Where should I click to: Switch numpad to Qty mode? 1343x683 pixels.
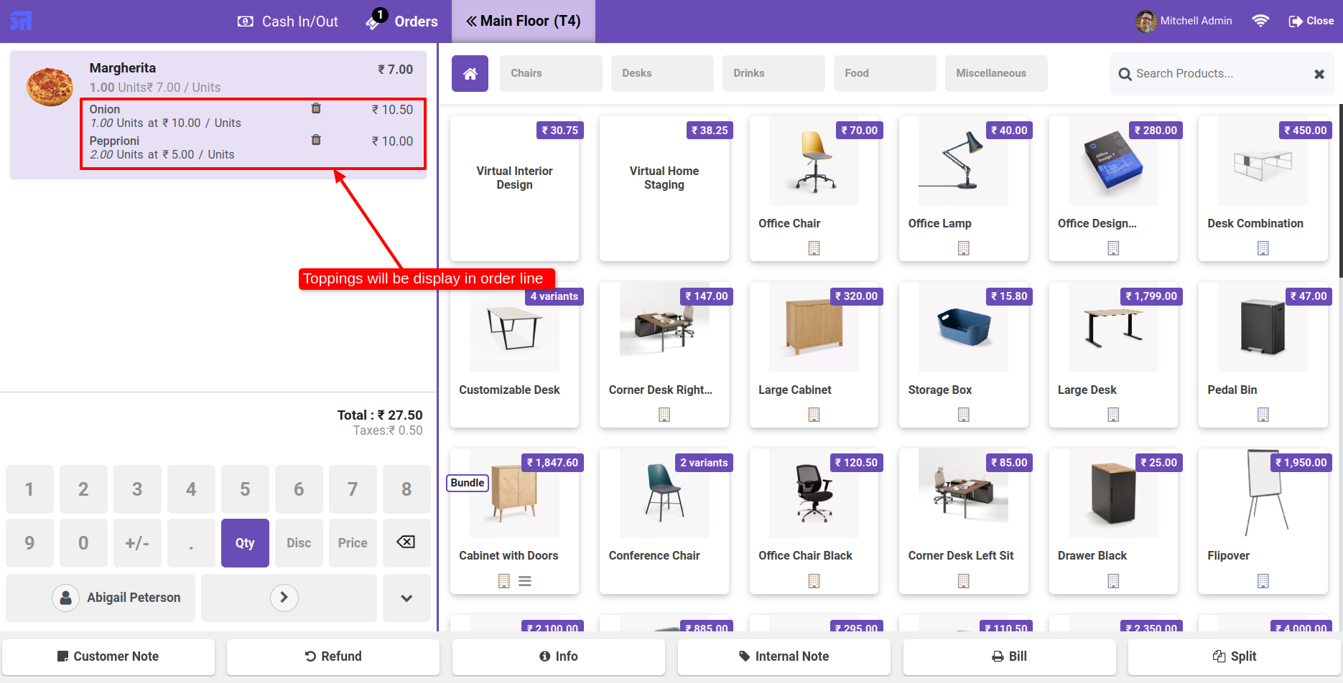(245, 543)
